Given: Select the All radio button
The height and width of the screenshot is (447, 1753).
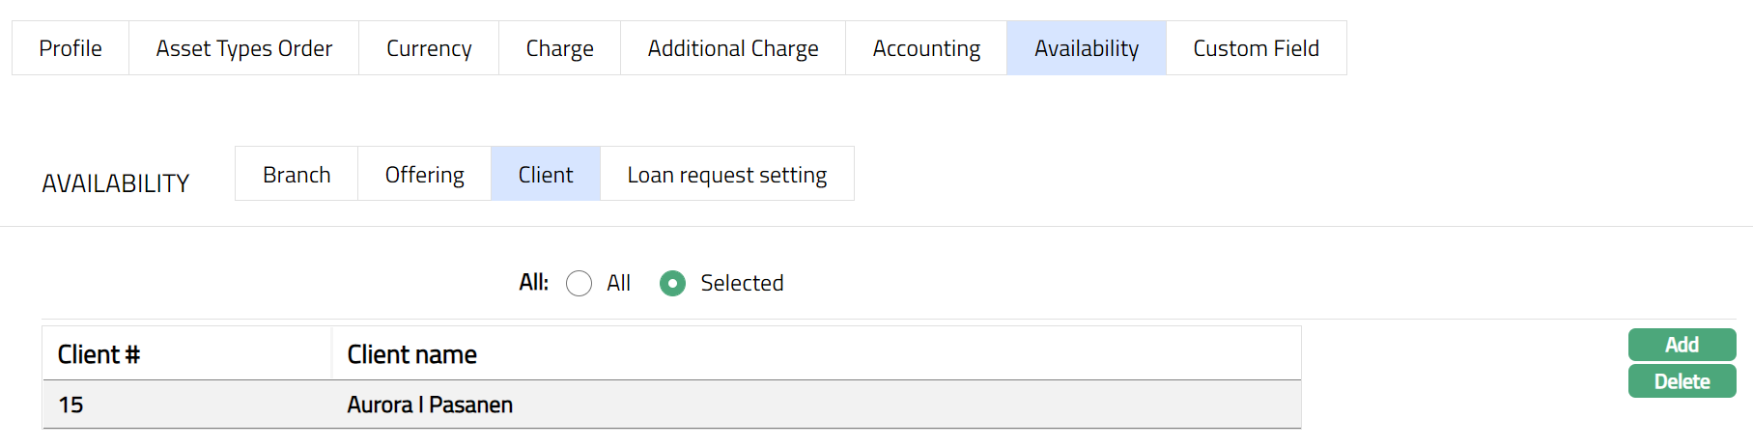Looking at the screenshot, I should click(x=580, y=284).
